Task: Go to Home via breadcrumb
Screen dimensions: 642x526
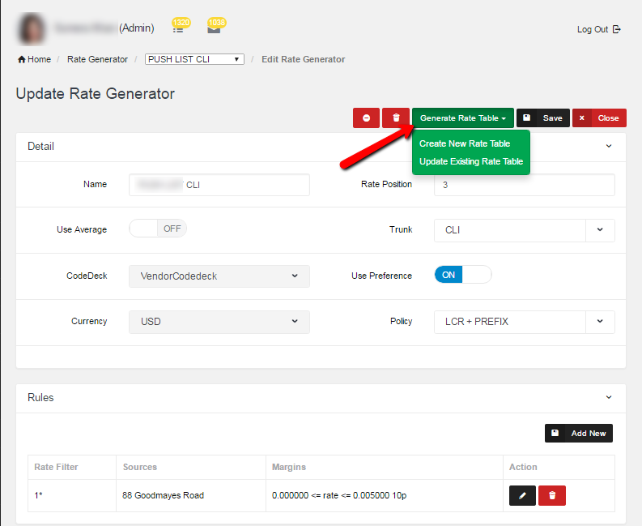Action: (34, 59)
